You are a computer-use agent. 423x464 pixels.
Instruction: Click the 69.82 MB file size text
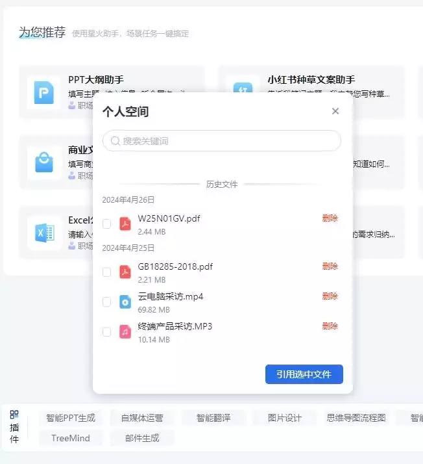(154, 310)
